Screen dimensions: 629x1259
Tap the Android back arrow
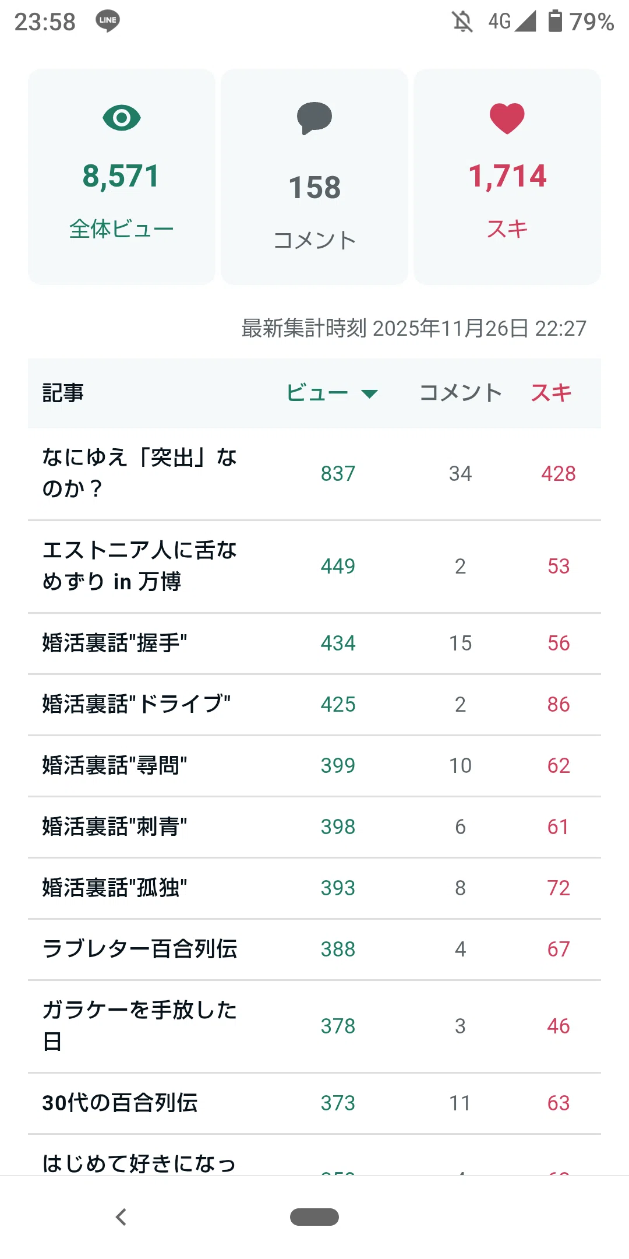pos(121,1217)
